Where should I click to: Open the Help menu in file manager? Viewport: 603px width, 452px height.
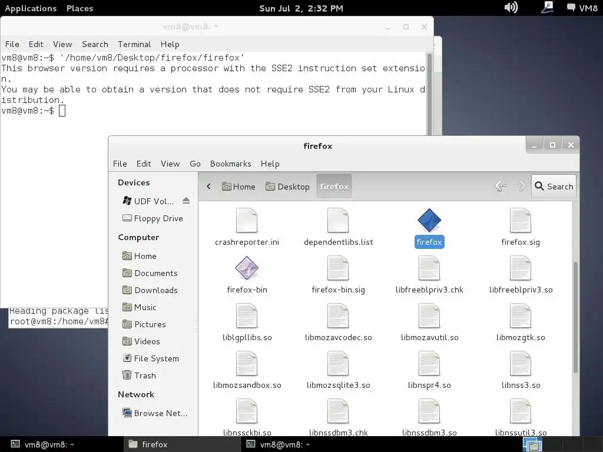(x=270, y=164)
